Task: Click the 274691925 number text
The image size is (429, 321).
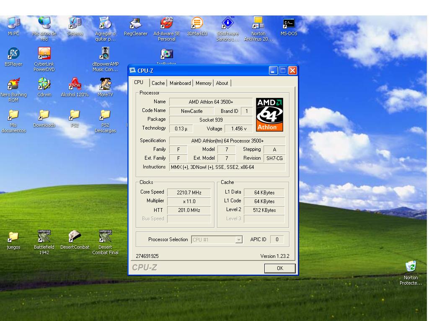Action: pos(147,256)
